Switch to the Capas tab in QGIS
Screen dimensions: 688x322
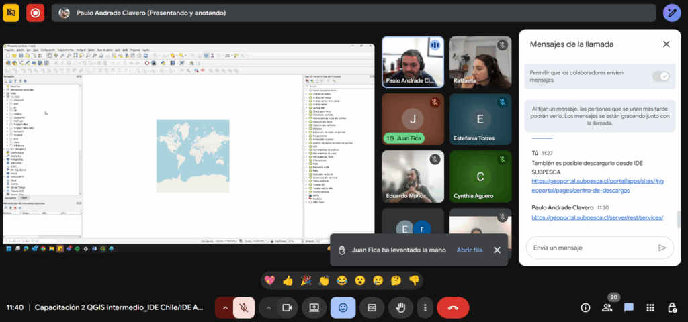tap(24, 198)
